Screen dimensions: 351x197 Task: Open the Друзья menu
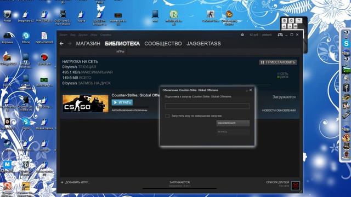pyautogui.click(x=83, y=35)
